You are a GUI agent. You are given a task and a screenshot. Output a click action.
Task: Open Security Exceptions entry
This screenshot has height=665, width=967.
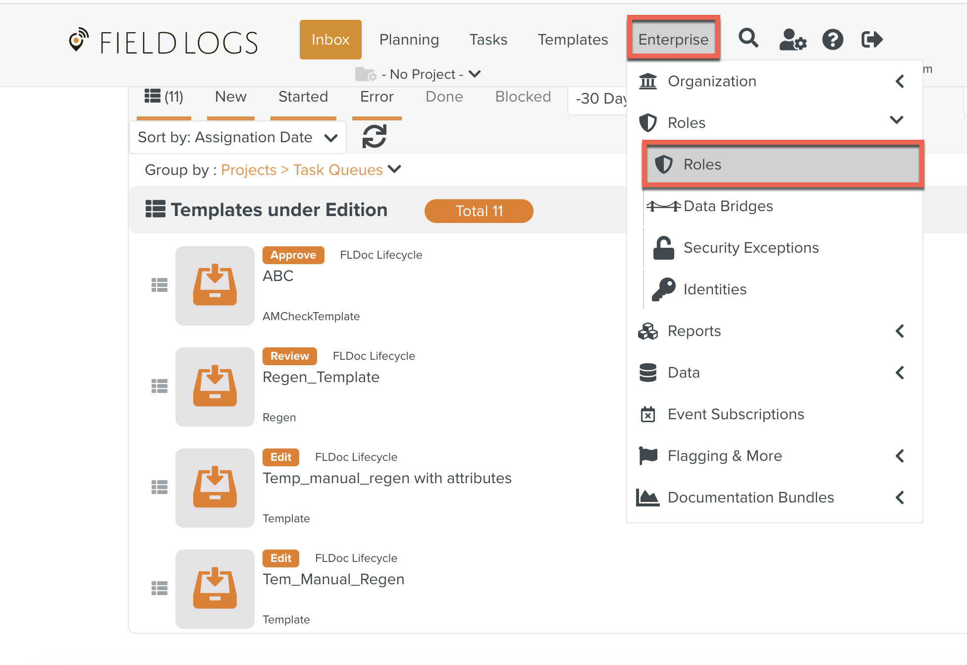click(x=783, y=248)
